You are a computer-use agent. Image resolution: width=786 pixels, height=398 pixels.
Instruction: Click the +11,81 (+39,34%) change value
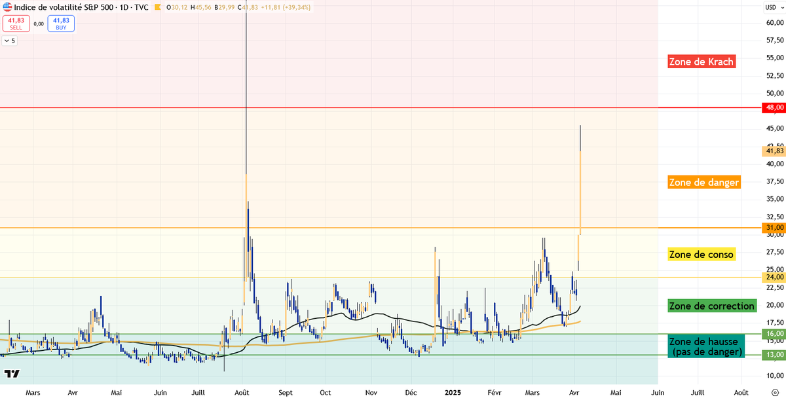[x=286, y=7]
